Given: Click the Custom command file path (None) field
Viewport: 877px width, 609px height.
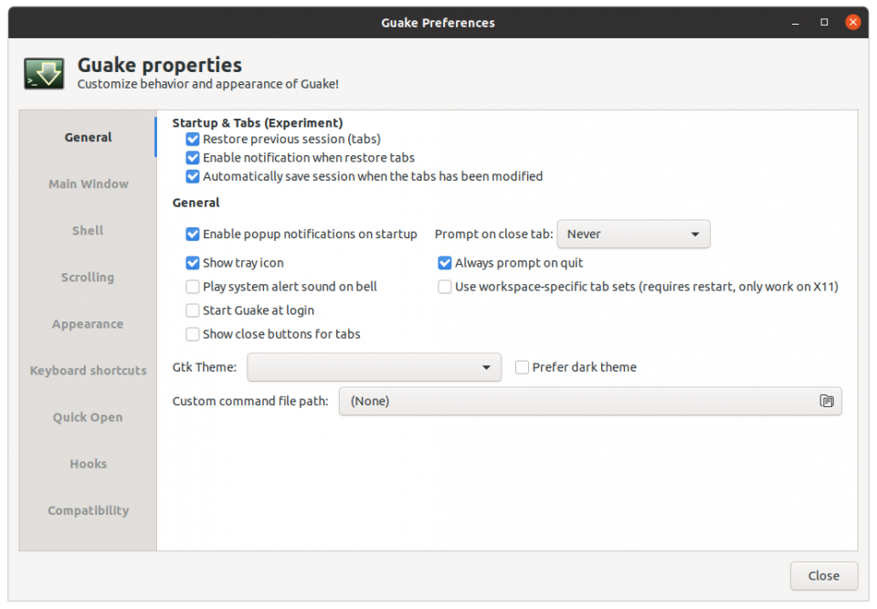Looking at the screenshot, I should pyautogui.click(x=589, y=401).
